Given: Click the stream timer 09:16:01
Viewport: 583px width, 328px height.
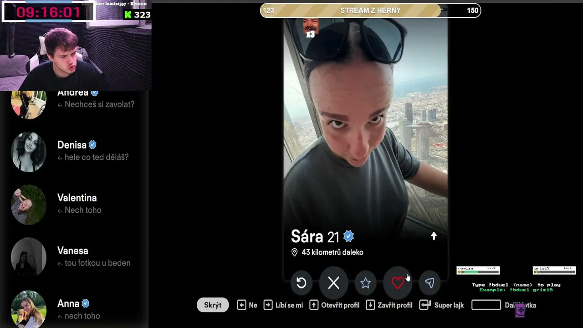Looking at the screenshot, I should [x=48, y=12].
